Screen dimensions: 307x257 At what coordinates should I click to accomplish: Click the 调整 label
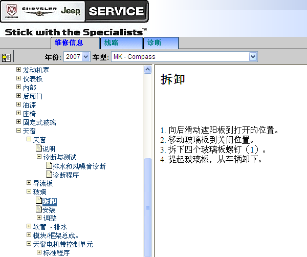[50, 218]
